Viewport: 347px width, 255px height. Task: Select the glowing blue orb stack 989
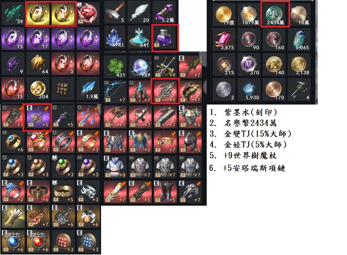point(140,67)
